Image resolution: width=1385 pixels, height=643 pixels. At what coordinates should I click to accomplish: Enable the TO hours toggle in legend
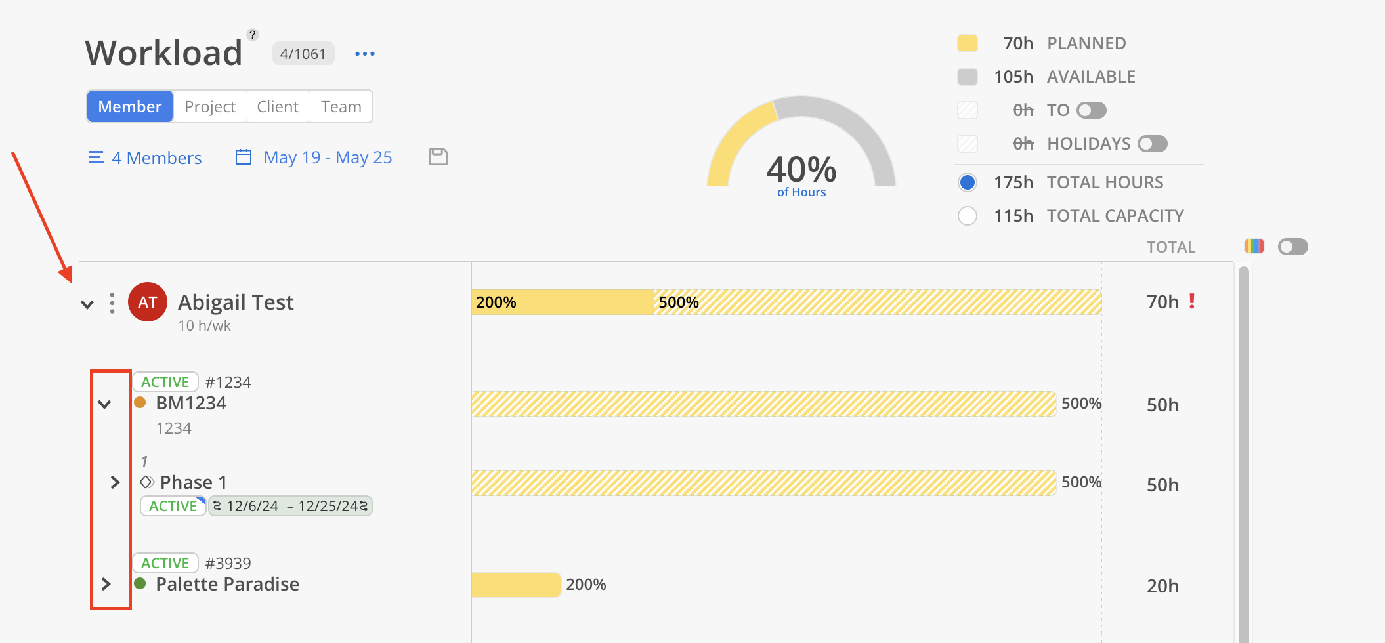coord(1090,110)
